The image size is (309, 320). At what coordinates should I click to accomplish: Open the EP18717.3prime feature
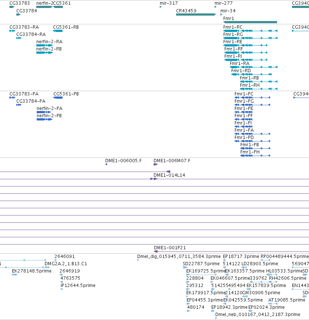[x=224, y=260]
